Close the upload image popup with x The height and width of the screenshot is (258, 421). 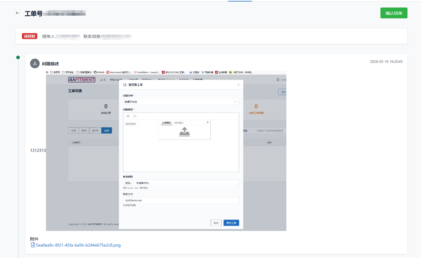208,122
